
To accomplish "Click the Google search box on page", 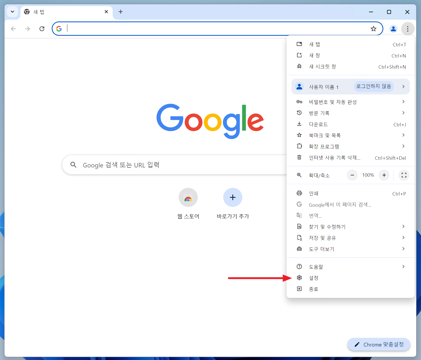I will [175, 165].
